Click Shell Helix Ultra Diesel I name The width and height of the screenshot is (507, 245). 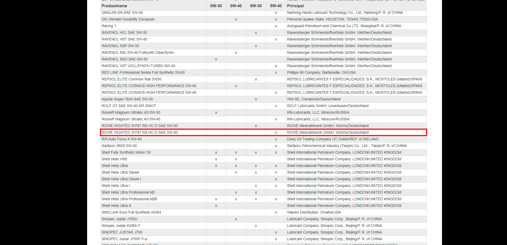[121, 179]
